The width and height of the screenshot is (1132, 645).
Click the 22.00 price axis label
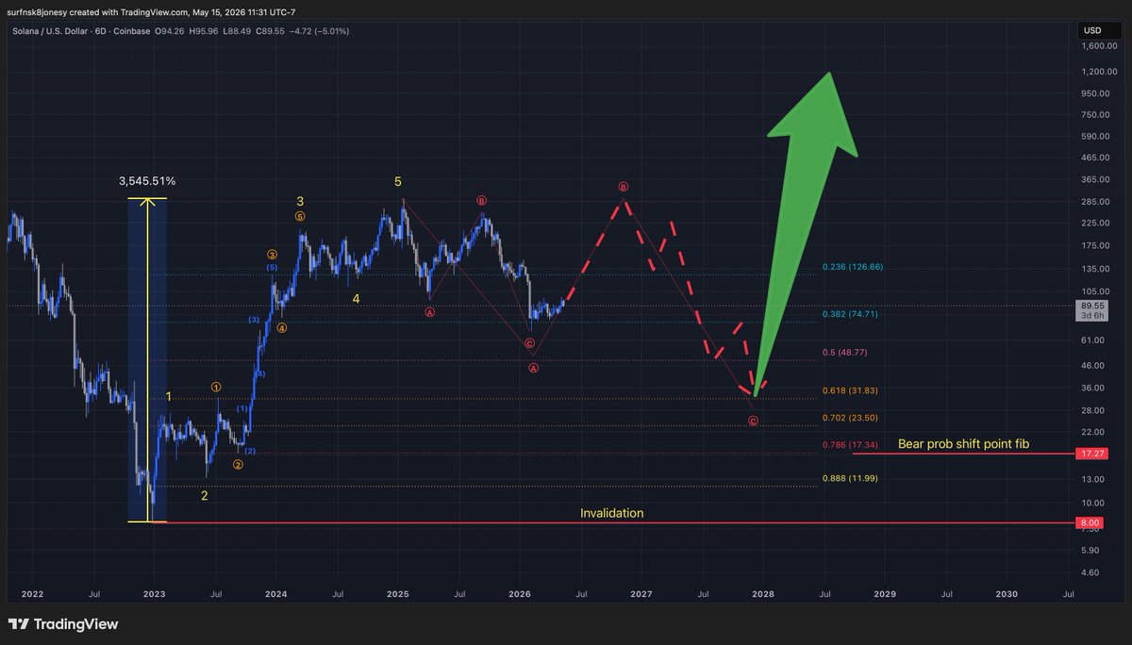coord(1092,432)
